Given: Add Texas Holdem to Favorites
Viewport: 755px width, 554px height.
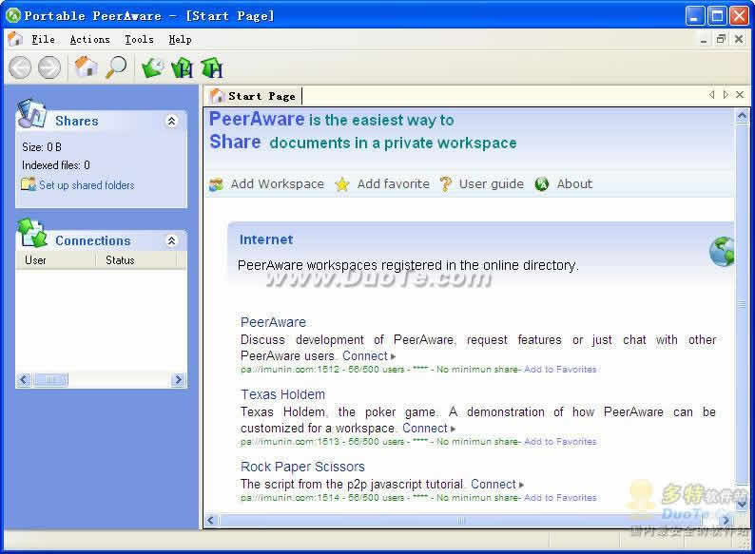Looking at the screenshot, I should 560,441.
